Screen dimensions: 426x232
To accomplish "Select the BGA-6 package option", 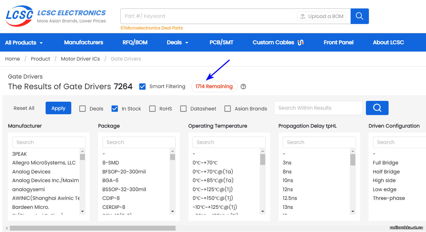I will pyautogui.click(x=110, y=180).
